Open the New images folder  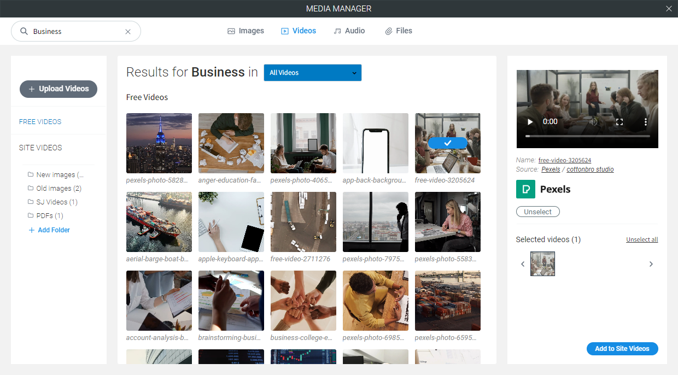tap(56, 175)
